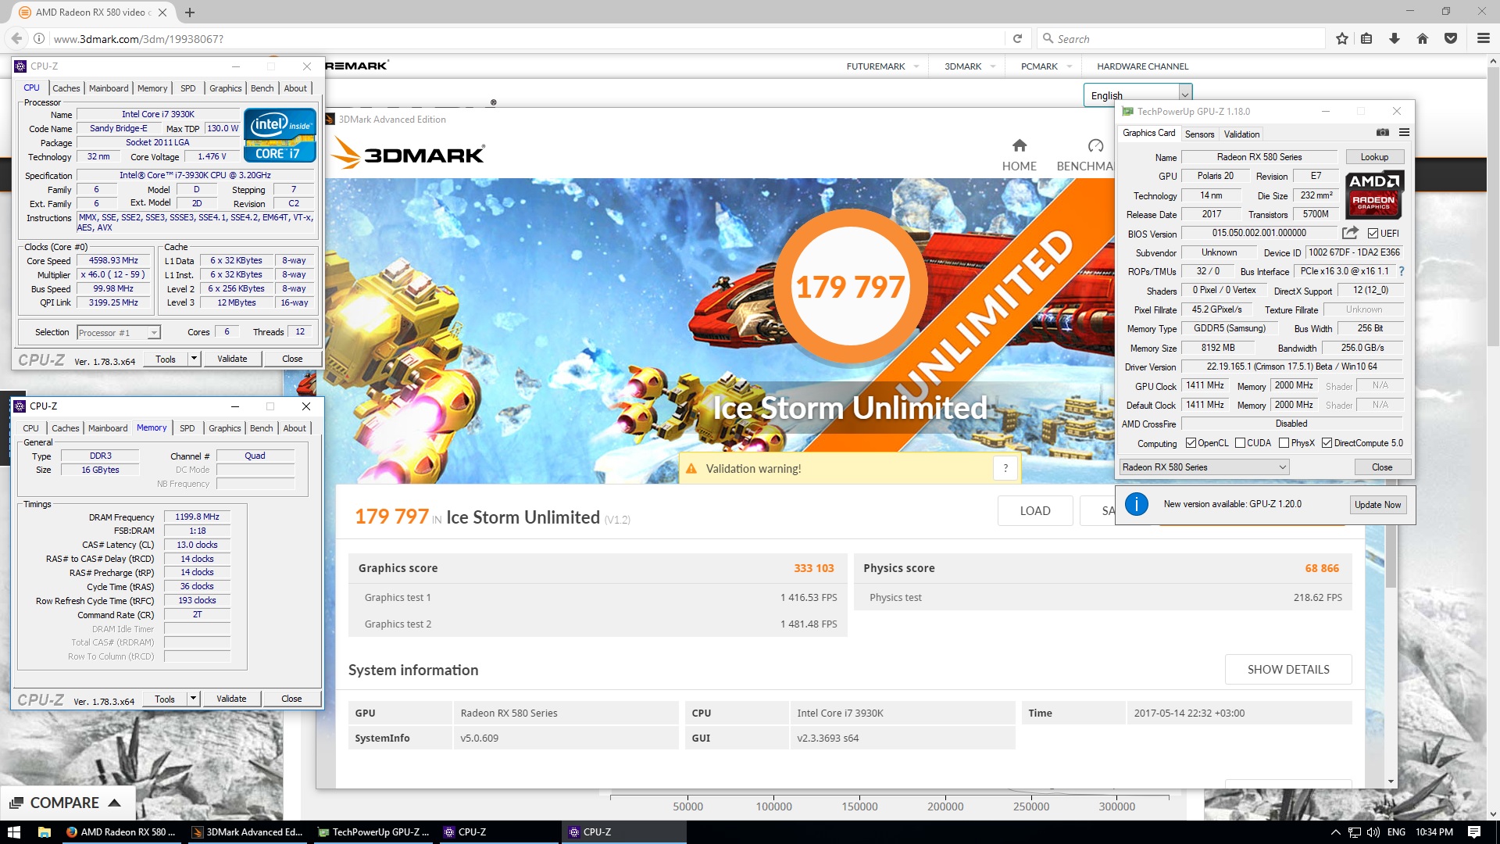This screenshot has width=1500, height=844.
Task: Click the Bus Interface question mark
Action: (x=1402, y=271)
